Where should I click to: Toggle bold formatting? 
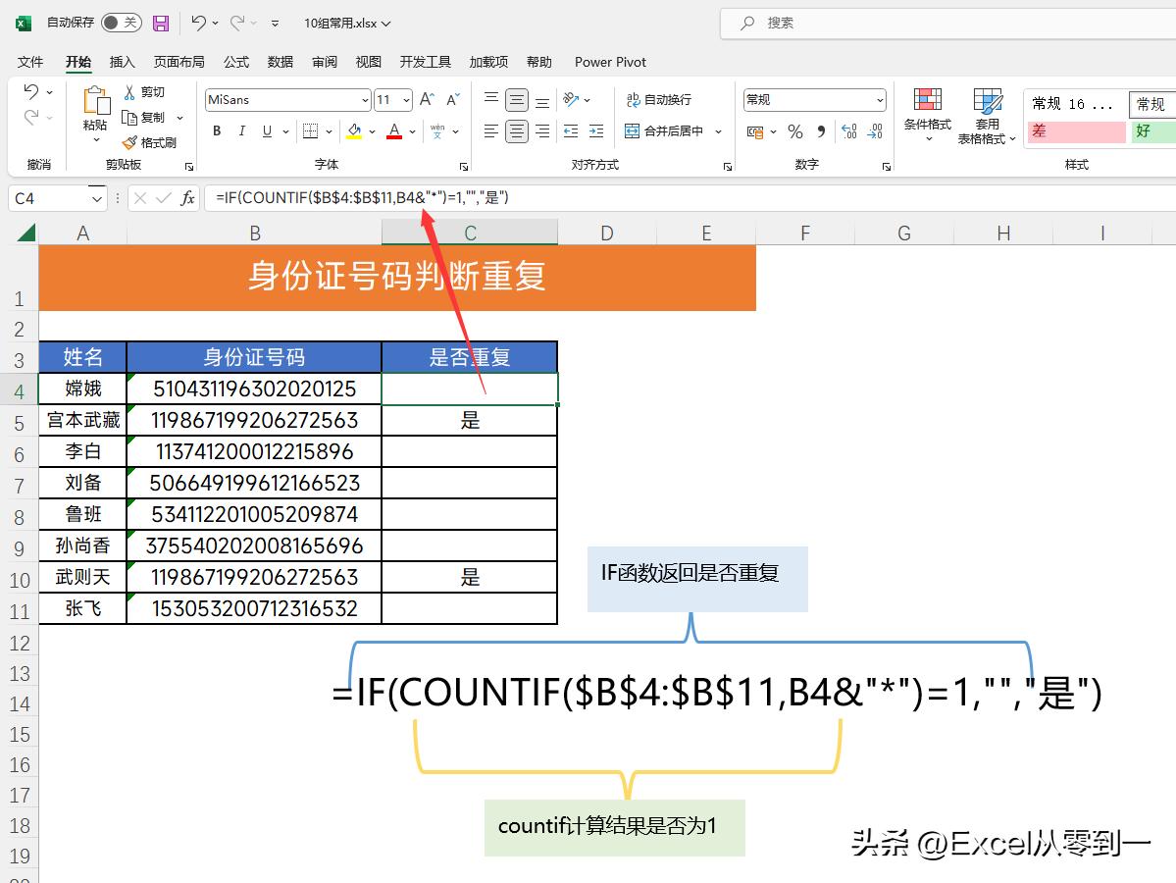coord(216,130)
